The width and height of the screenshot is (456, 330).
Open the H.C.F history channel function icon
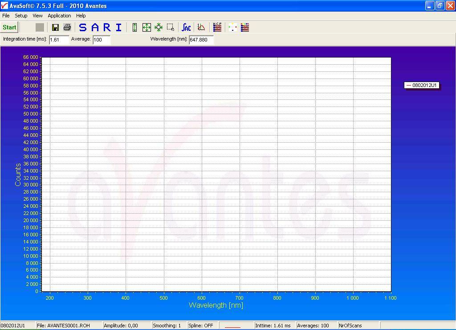(217, 27)
